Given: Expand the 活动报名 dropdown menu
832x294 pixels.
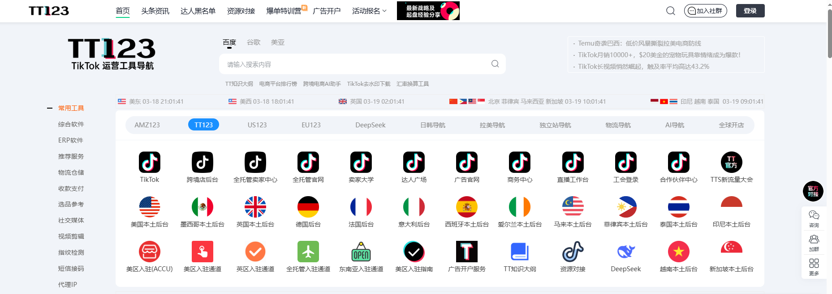Looking at the screenshot, I should click(x=369, y=11).
